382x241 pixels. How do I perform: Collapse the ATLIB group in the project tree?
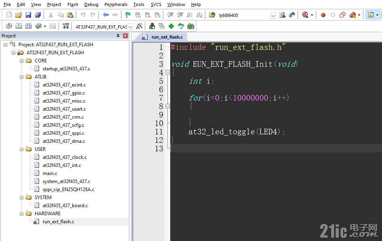pyautogui.click(x=22, y=77)
